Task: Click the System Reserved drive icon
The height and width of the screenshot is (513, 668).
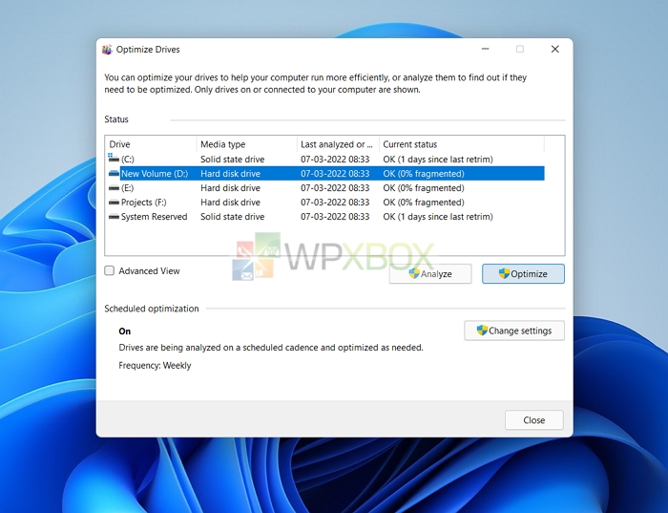Action: [x=114, y=217]
